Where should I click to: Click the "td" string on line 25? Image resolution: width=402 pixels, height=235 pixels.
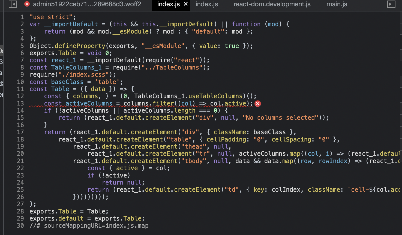point(232,189)
